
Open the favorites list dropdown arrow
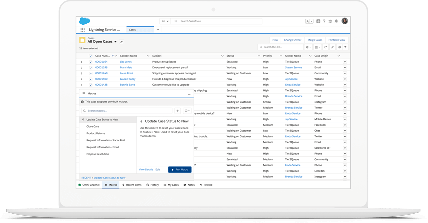(x=312, y=21)
